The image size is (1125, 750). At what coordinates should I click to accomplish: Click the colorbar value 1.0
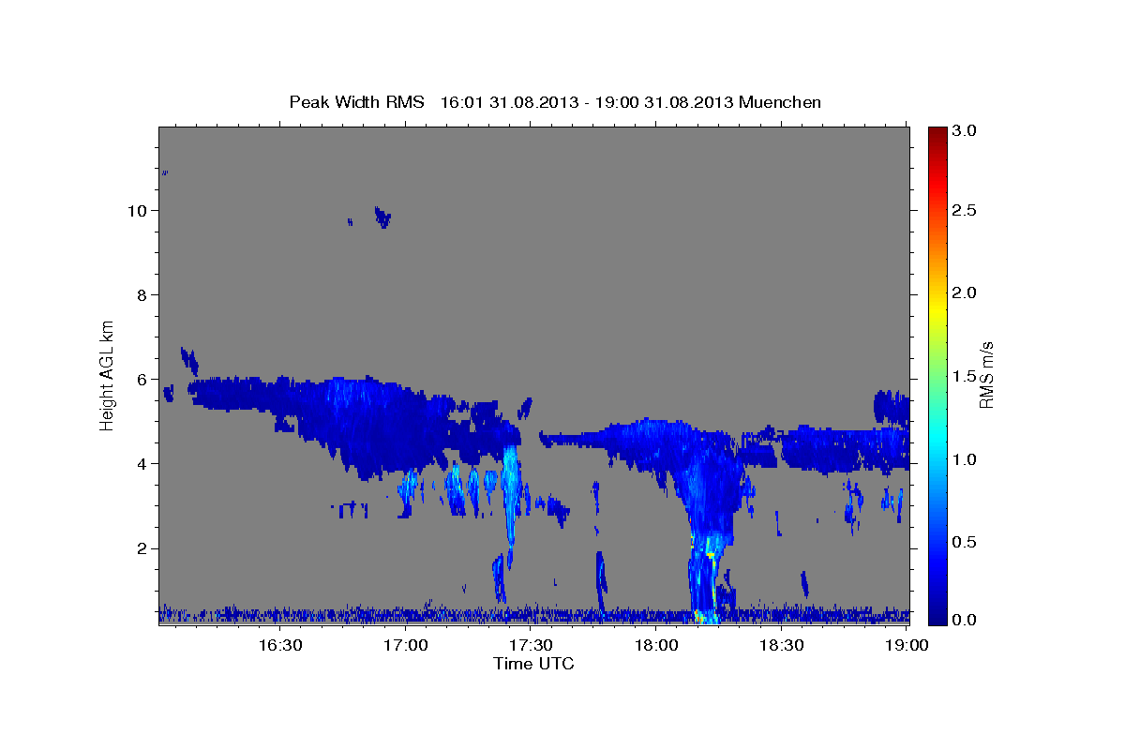tap(966, 459)
